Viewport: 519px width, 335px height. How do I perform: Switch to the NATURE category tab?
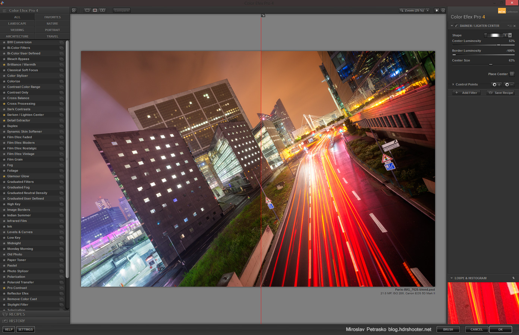point(53,23)
